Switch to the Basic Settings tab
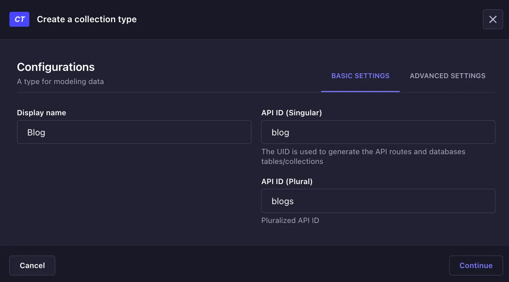The width and height of the screenshot is (509, 282). pyautogui.click(x=360, y=76)
